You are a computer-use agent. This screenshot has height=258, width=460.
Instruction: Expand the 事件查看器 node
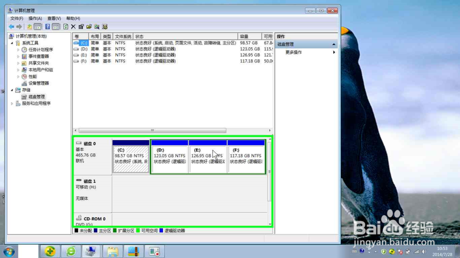coord(18,56)
